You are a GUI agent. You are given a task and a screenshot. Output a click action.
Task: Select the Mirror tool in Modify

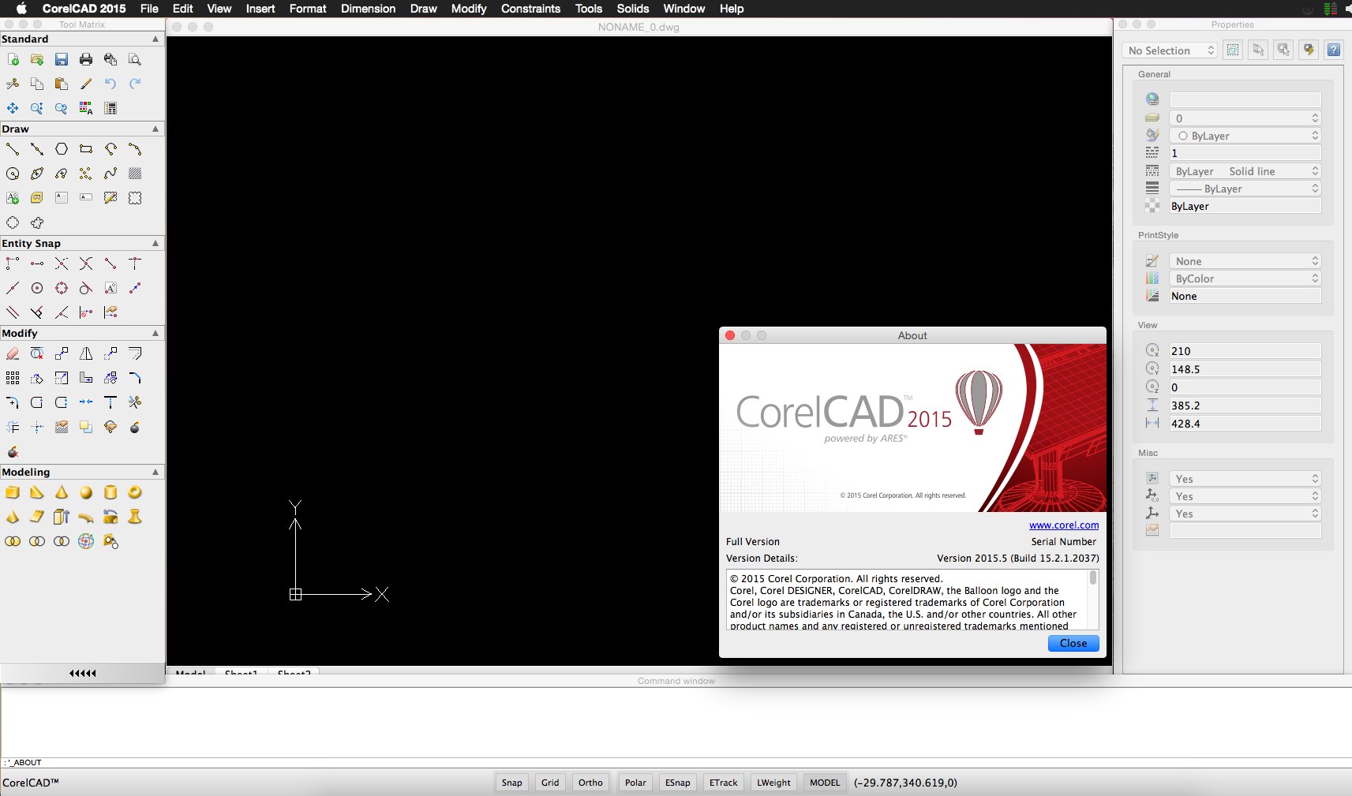(x=86, y=353)
